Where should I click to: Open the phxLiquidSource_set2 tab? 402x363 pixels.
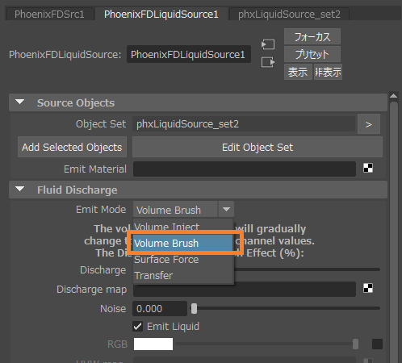tap(289, 14)
